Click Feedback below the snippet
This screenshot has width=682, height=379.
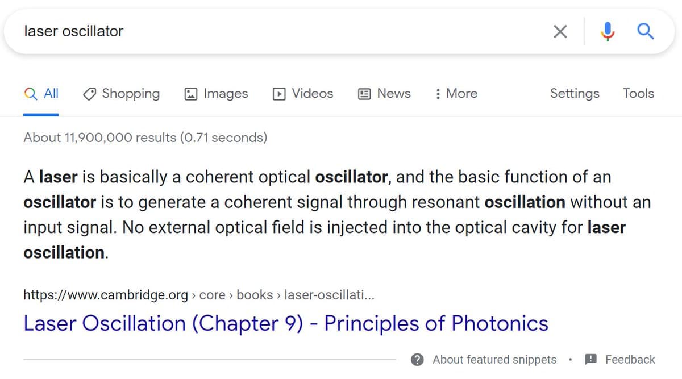[x=631, y=359]
